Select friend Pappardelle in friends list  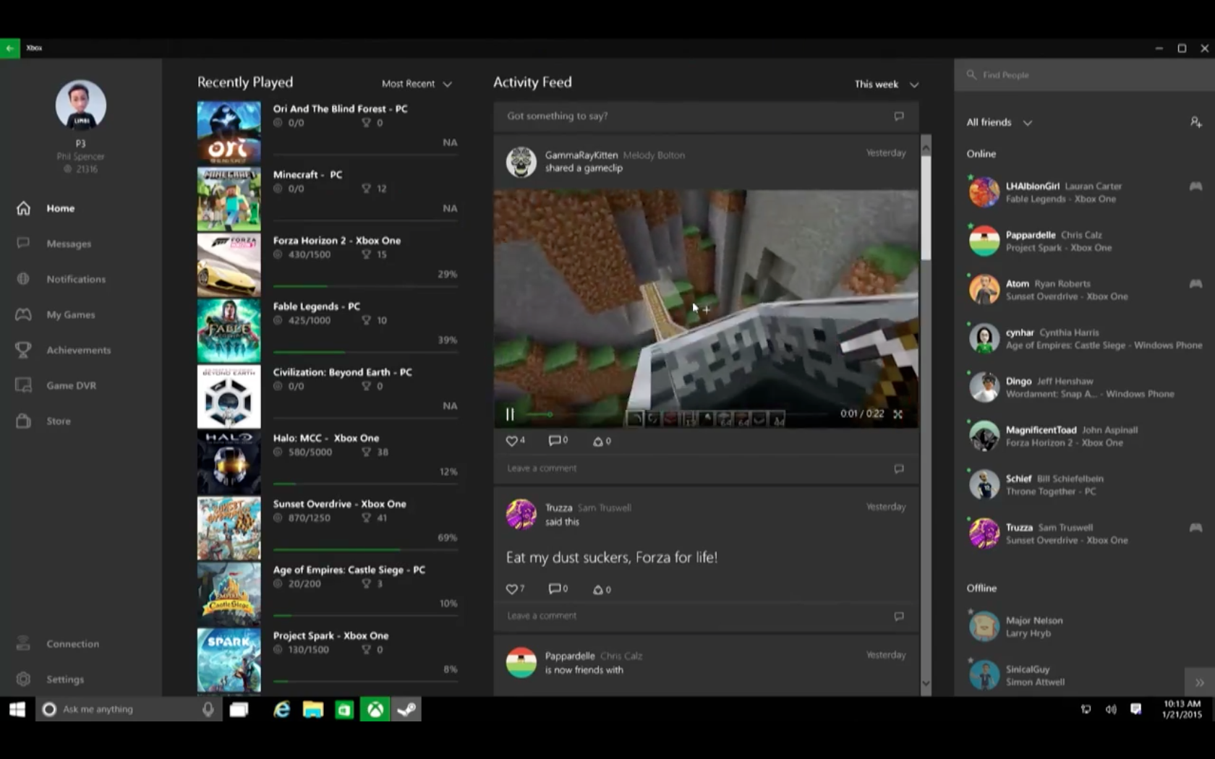(x=1084, y=241)
